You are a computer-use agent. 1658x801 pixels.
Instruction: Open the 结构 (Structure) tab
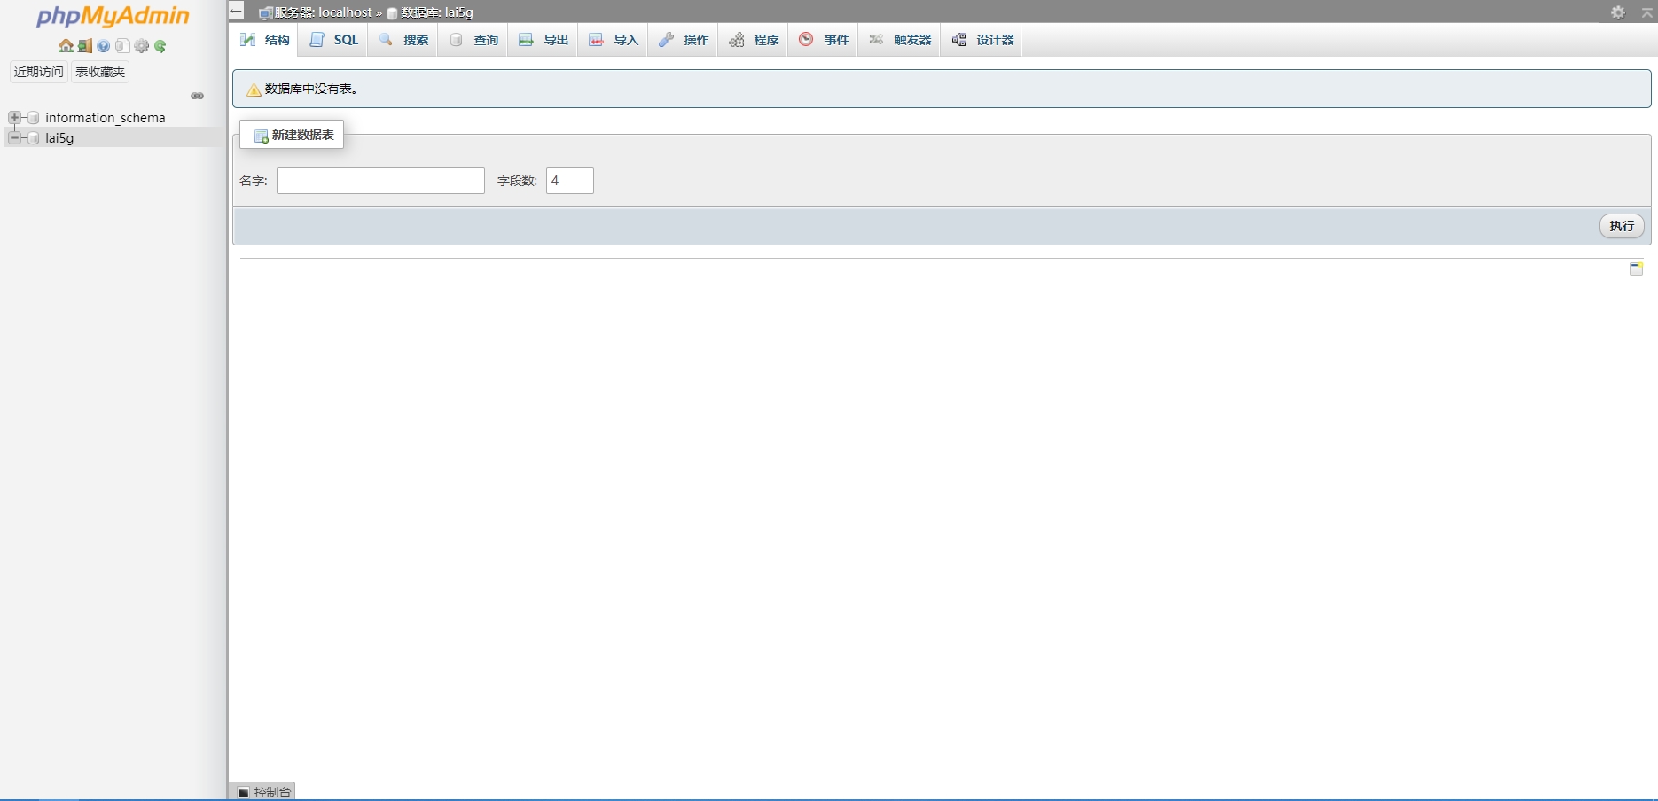pyautogui.click(x=264, y=40)
